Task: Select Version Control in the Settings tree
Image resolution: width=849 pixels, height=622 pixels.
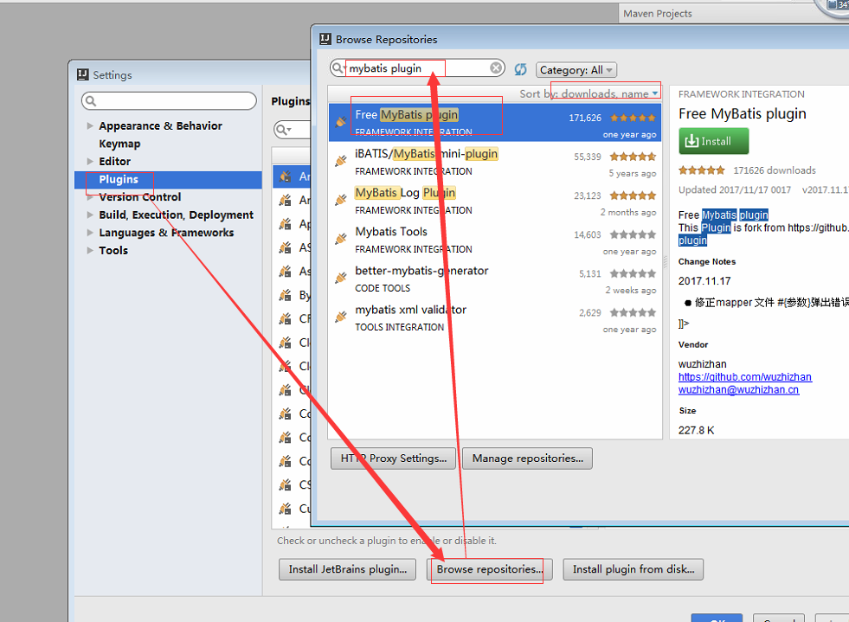Action: pos(139,197)
